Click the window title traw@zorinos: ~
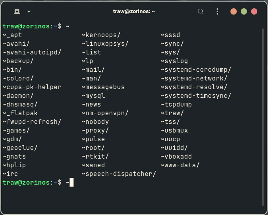268x215 pixels. coord(134,11)
